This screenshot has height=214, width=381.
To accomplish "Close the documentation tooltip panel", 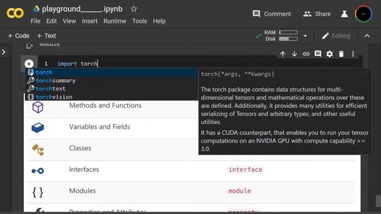I will [365, 73].
